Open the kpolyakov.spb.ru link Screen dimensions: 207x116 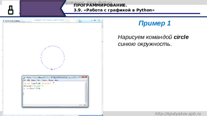[178, 114]
